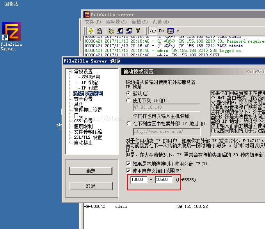The image size is (265, 229).
Task: Choose the 默认(D) radio button
Action: click(128, 93)
